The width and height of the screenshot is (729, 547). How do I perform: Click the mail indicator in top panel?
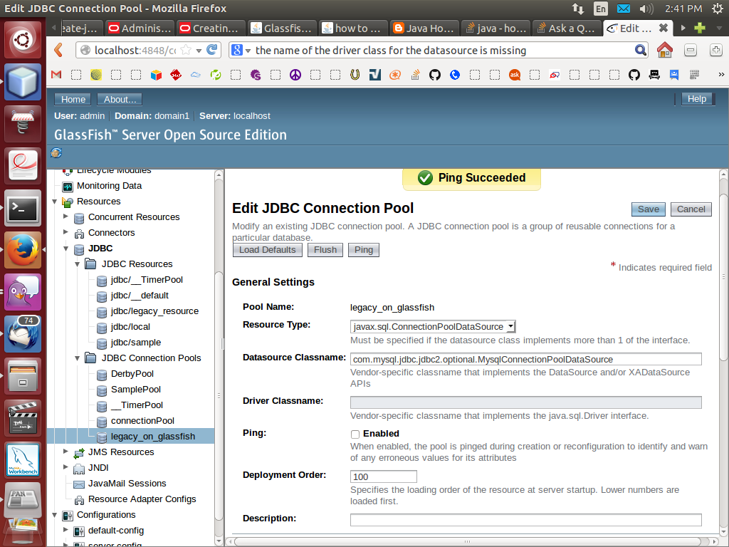[x=624, y=9]
